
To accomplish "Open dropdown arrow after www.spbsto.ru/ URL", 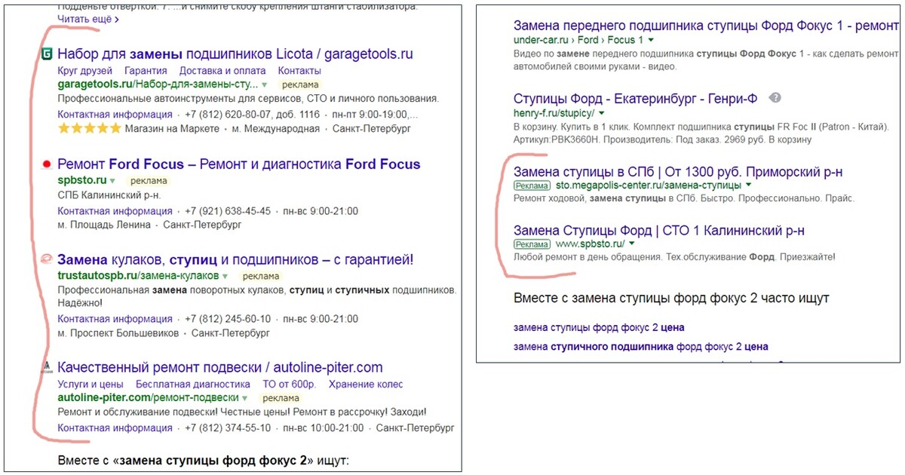I will click(631, 244).
